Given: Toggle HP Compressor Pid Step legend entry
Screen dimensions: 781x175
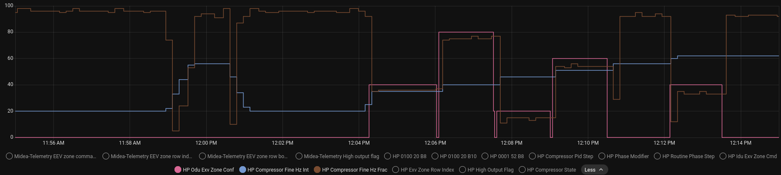Looking at the screenshot, I should [x=561, y=156].
